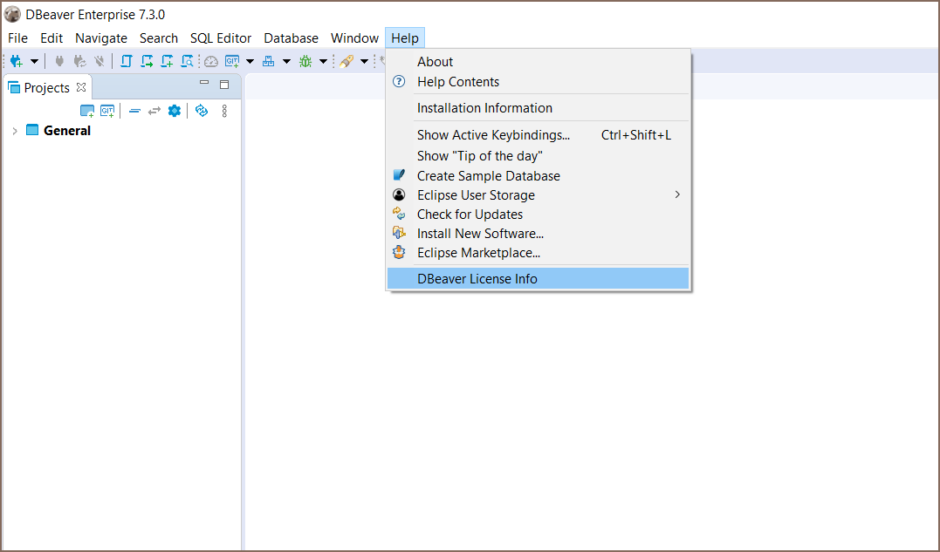Select Show "Tip of the day"
The width and height of the screenshot is (940, 552).
538,156
